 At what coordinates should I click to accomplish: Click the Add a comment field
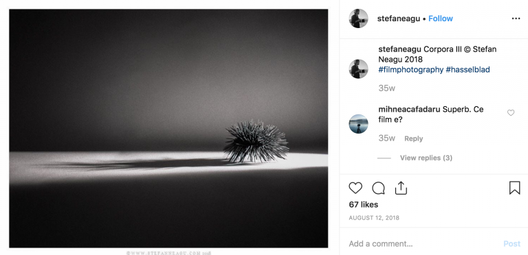(x=421, y=243)
